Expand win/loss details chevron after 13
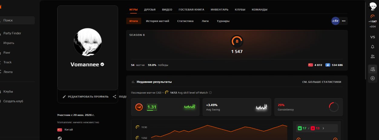 click(x=323, y=128)
